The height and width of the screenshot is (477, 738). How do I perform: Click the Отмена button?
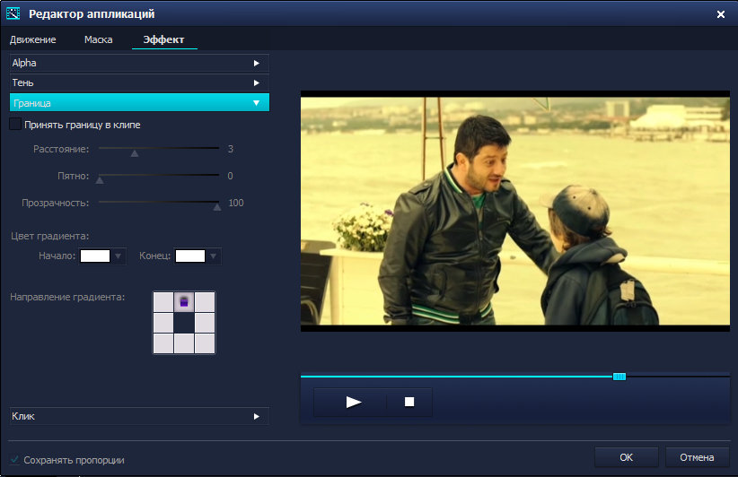[x=697, y=457]
